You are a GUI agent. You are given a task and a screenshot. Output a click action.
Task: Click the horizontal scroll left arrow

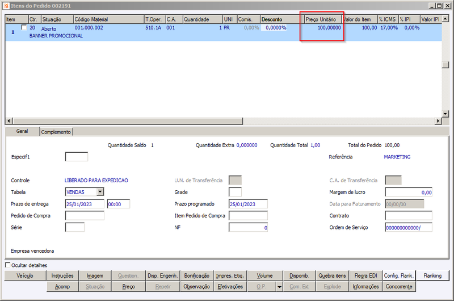(x=9, y=121)
